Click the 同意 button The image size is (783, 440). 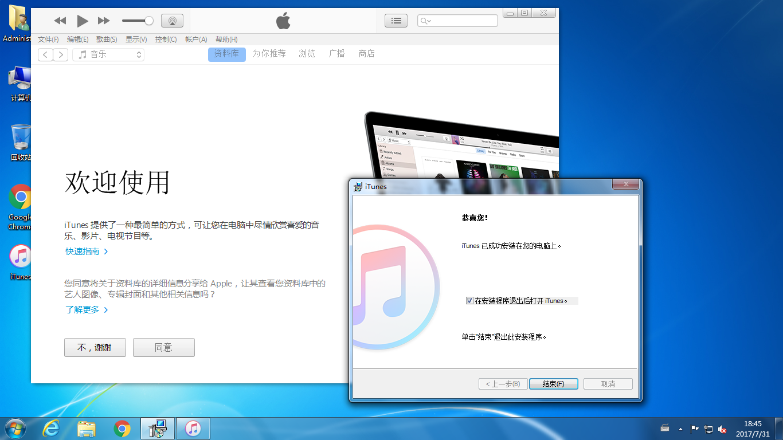164,347
